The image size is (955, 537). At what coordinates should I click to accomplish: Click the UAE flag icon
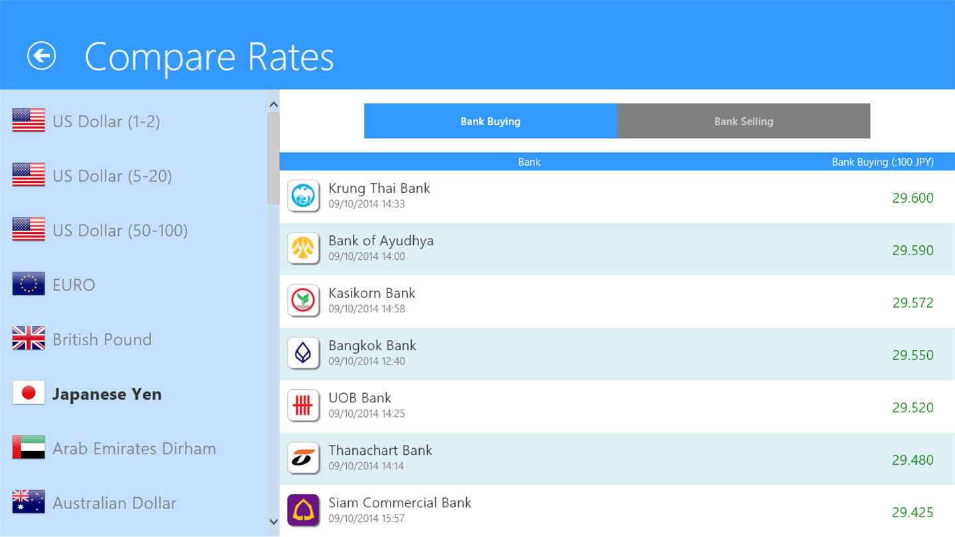(x=29, y=448)
